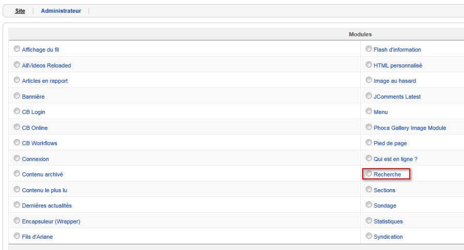Select the Bannière radio button
This screenshot has height=250, width=464.
coord(17,96)
